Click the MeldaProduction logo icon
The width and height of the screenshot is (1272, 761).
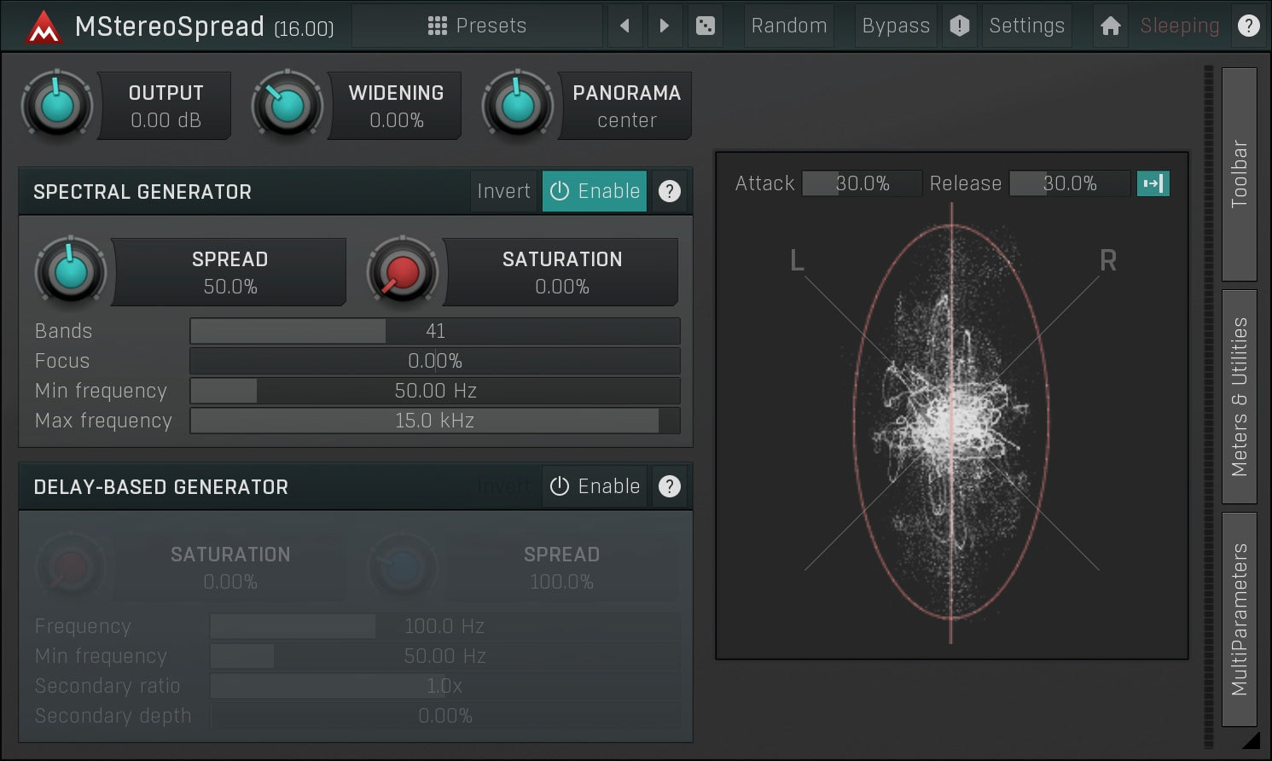coord(43,27)
